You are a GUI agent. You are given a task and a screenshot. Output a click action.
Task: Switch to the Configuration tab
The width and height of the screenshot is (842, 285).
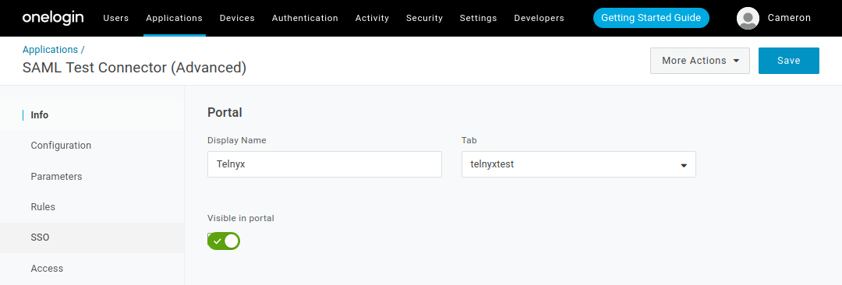[x=92, y=146]
